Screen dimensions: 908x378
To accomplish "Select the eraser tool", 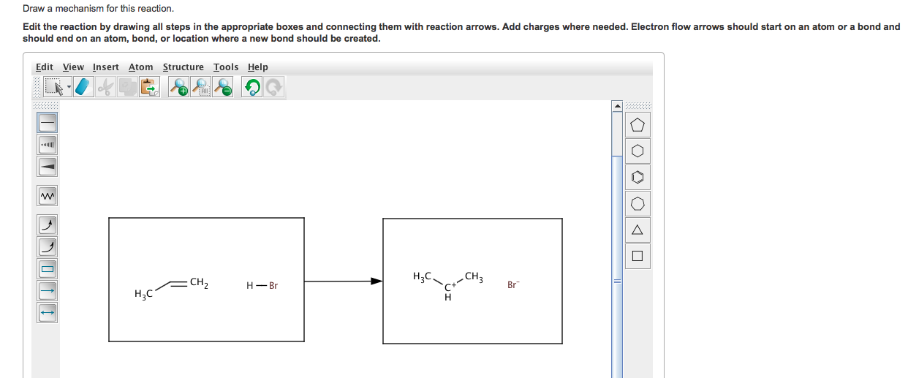I will 85,88.
